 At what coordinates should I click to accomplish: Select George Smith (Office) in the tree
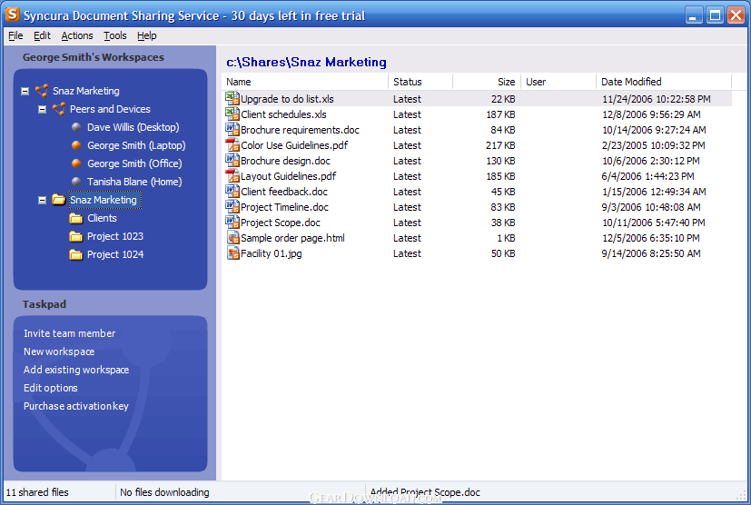134,163
